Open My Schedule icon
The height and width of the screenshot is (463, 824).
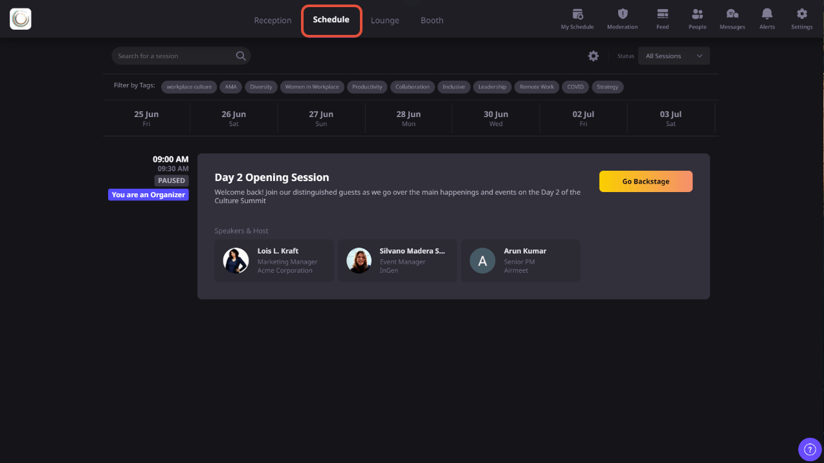577,14
